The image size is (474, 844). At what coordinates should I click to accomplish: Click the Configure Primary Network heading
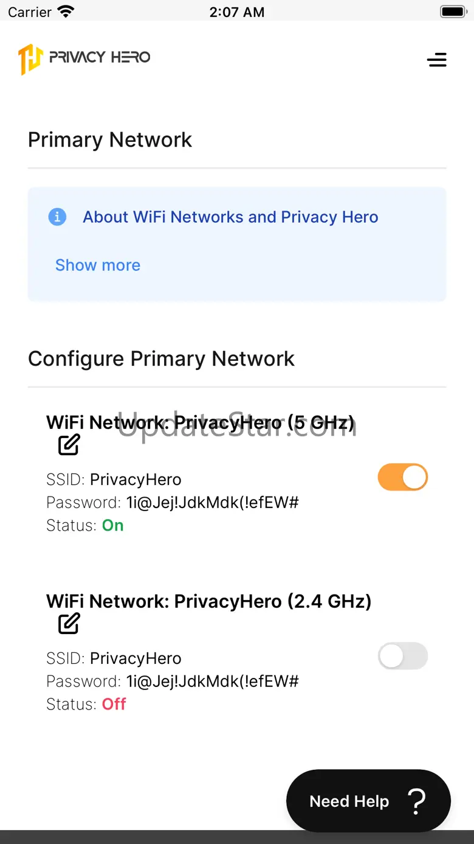[161, 358]
